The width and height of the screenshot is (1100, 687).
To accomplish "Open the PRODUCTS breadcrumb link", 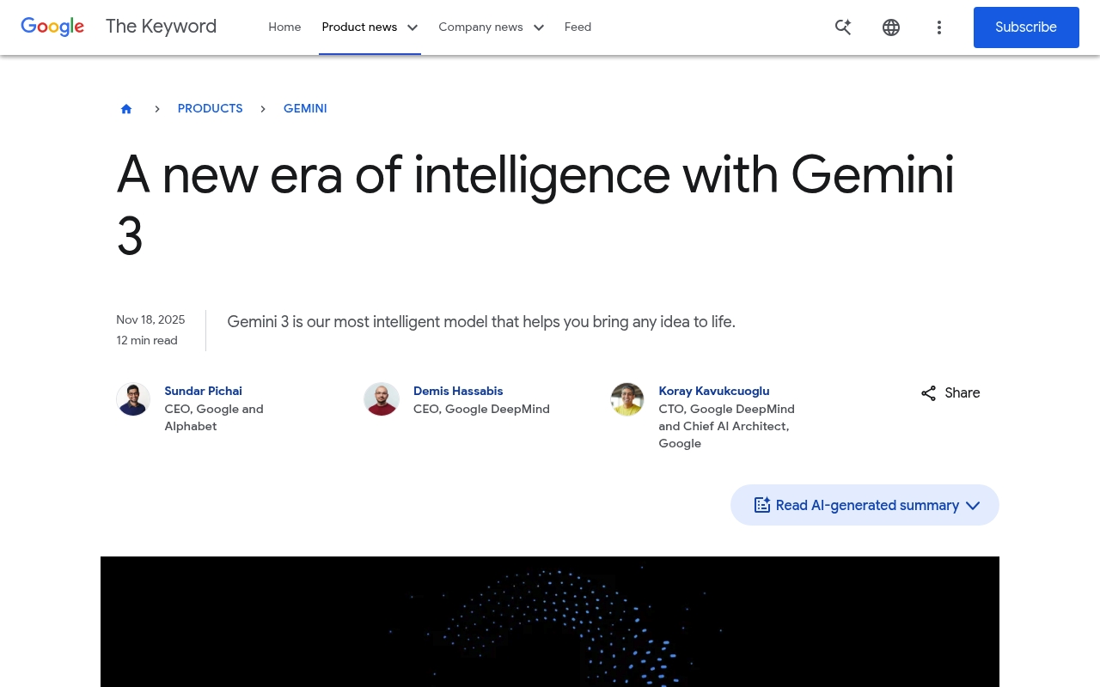I will click(210, 109).
